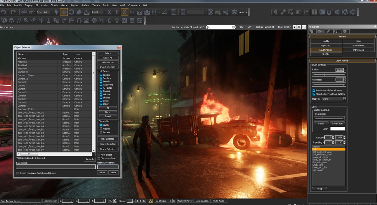The image size is (377, 205).
Task: Click the XYZ lock padlock icon
Action: (115, 201)
